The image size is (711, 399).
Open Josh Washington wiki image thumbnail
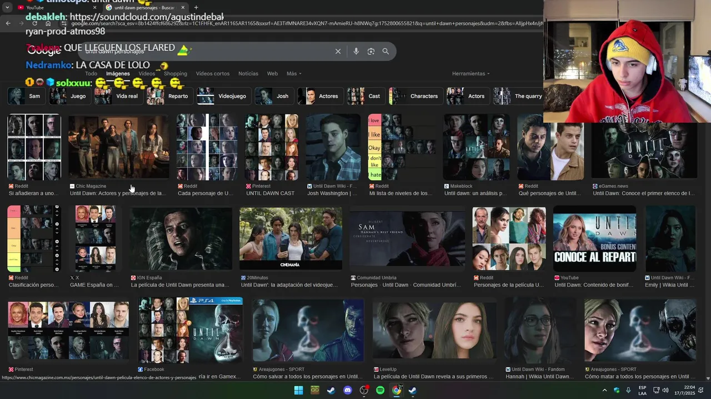pyautogui.click(x=333, y=147)
